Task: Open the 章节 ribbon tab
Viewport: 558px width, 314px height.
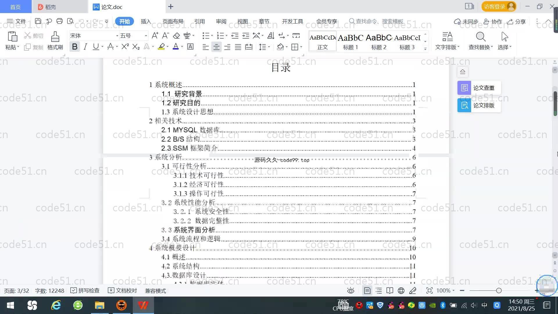Action: (x=264, y=22)
